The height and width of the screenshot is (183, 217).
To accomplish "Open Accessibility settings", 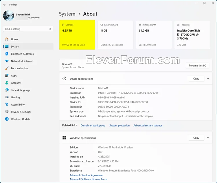I will tap(28, 105).
